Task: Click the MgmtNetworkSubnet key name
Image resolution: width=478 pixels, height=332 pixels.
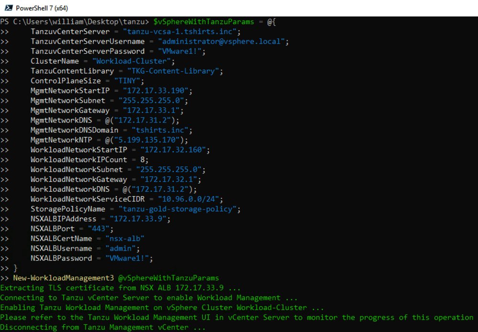Action: [68, 100]
